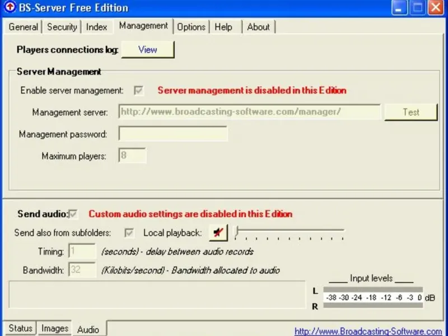Click the BS-Server app icon in title bar
The height and width of the screenshot is (336, 448).
(x=10, y=7)
